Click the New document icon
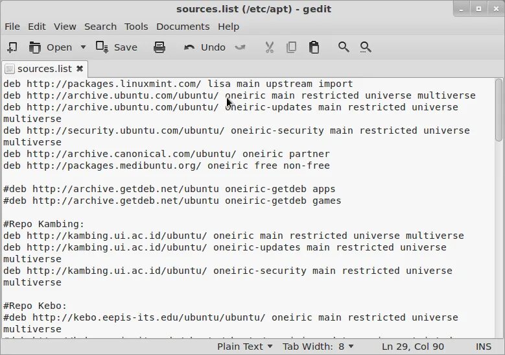Image resolution: width=505 pixels, height=355 pixels. tap(12, 47)
